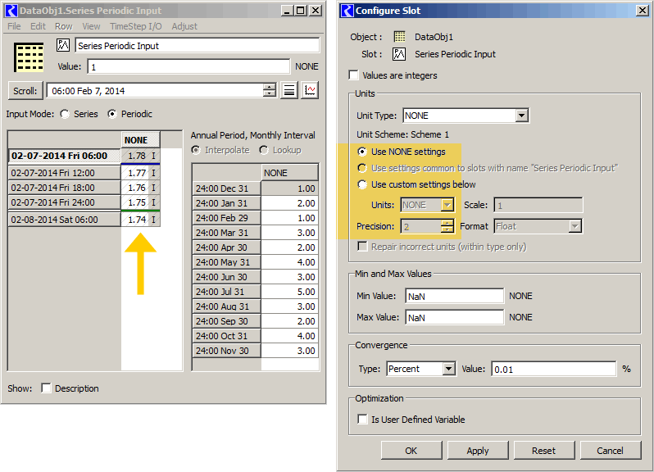Viewport: 654px width, 472px height.
Task: Open the list view icon next to Scroll date
Action: coord(289,90)
